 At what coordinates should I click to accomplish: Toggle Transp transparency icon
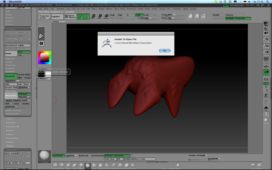point(266,95)
